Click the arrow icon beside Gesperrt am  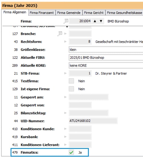click(x=66, y=97)
